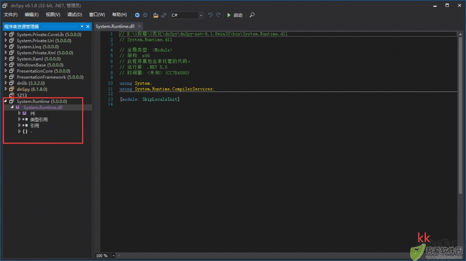Select System.Private.Xml (5.0.0.0)

45,53
